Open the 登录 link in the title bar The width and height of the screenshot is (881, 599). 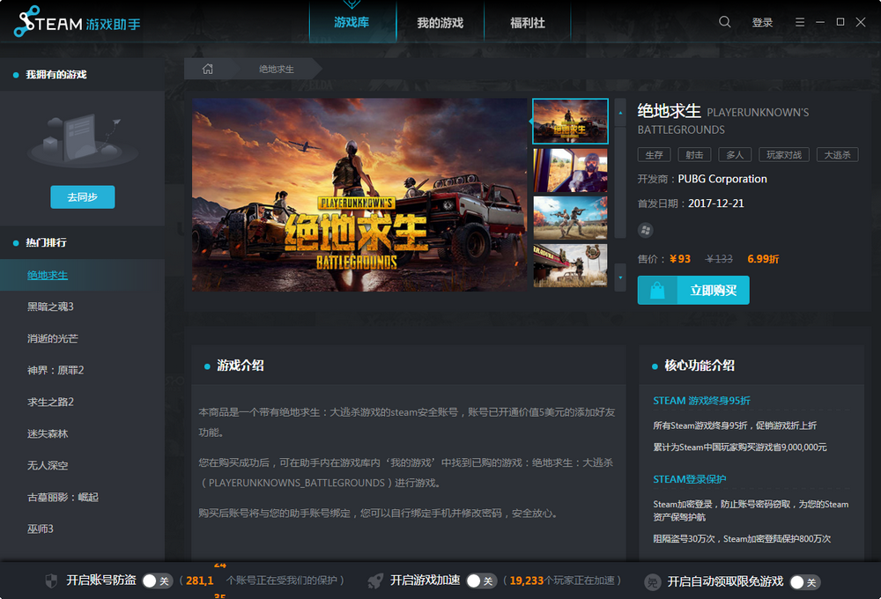(x=763, y=21)
